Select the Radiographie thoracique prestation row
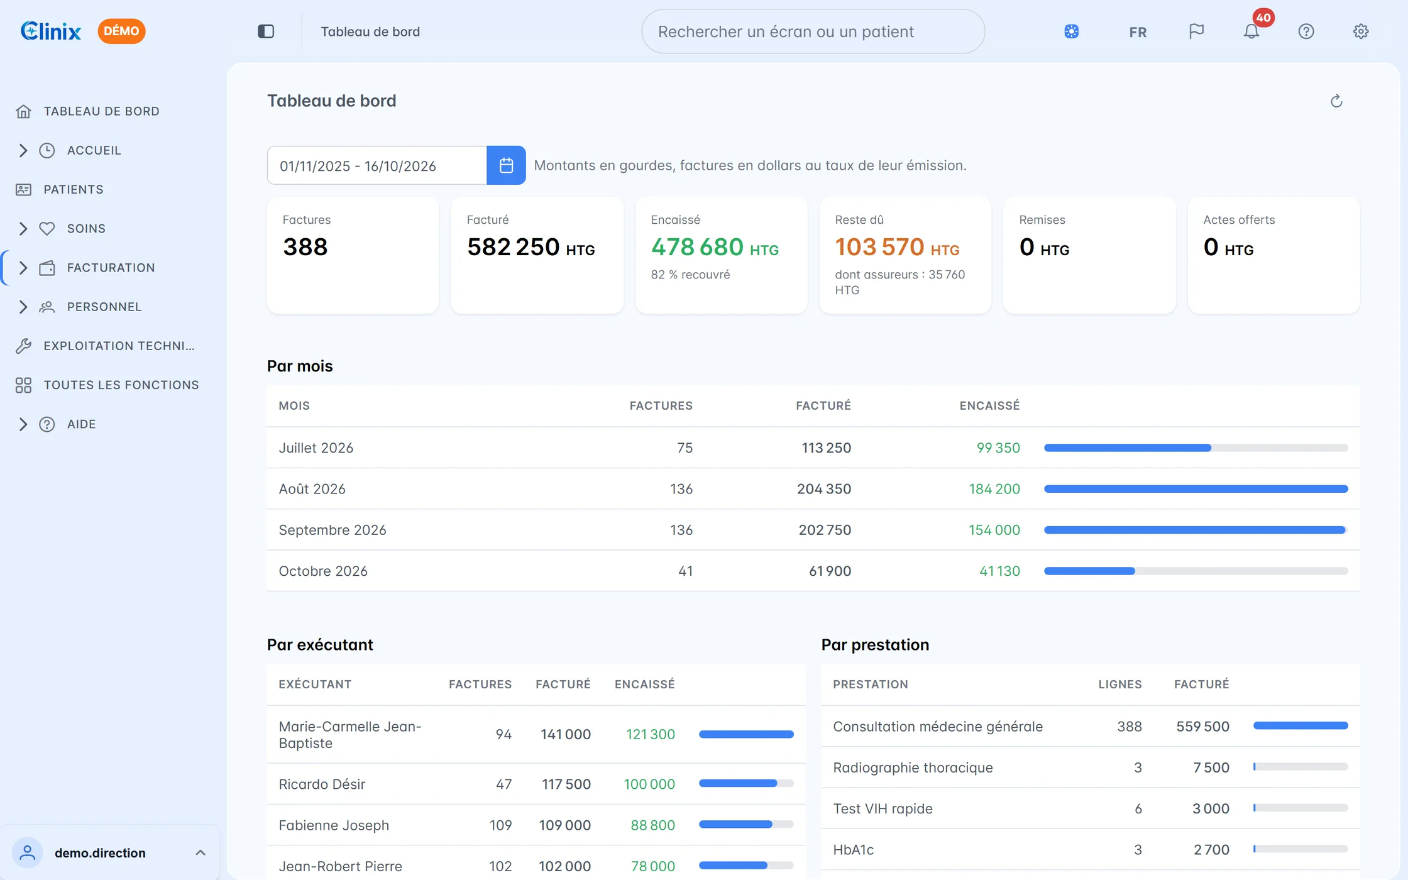 tap(1090, 767)
